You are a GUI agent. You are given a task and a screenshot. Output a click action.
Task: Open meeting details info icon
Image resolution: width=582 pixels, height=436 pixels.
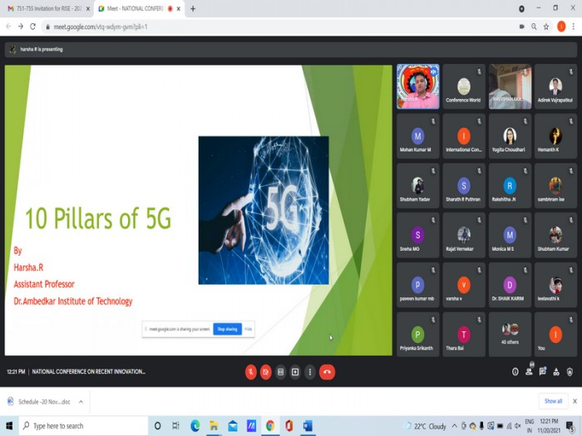coord(515,372)
